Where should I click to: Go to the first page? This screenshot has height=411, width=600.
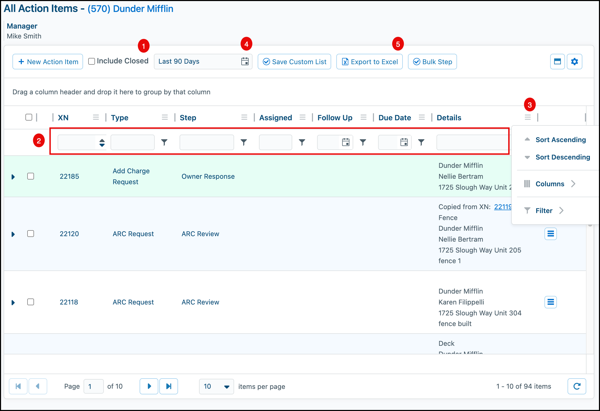[x=18, y=386]
